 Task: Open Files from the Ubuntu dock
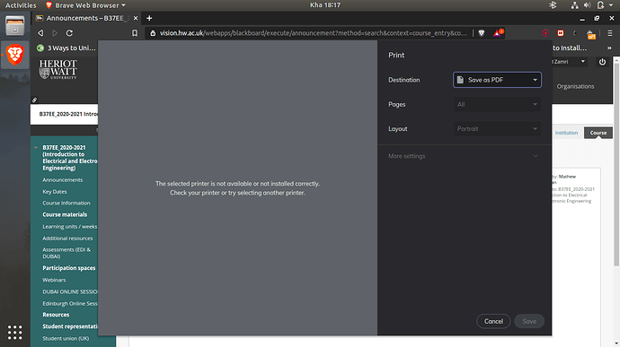pos(14,26)
